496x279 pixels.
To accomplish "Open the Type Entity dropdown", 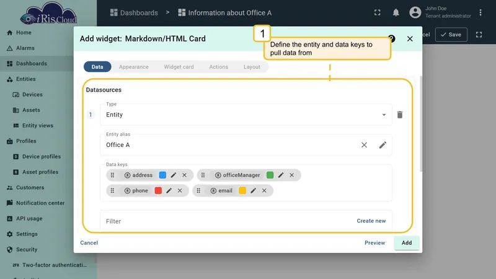I will tap(246, 115).
